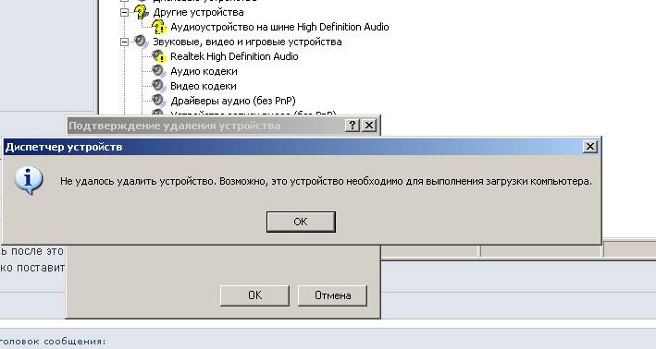Select Realtek High Definition Audio entry
This screenshot has height=349, width=656.
tap(234, 56)
